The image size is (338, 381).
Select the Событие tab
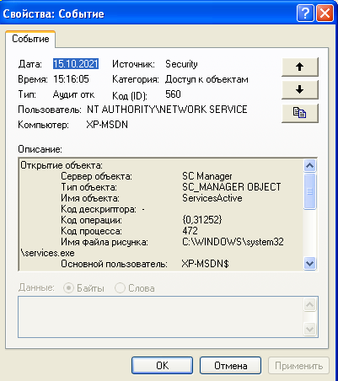[30, 39]
